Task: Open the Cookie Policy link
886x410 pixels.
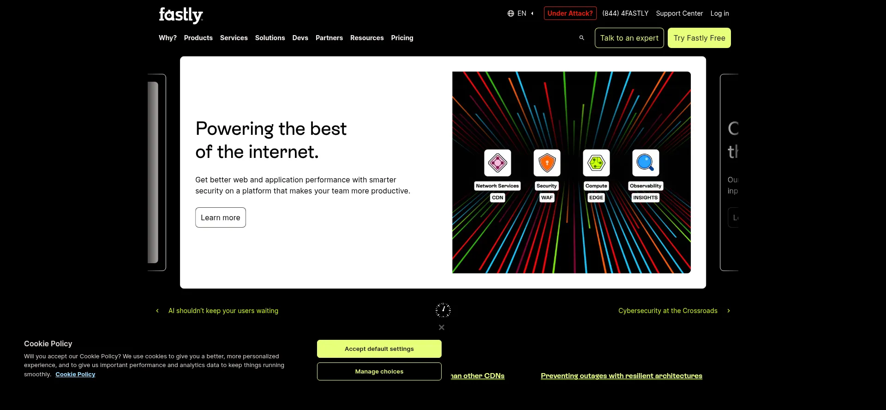Action: point(75,374)
